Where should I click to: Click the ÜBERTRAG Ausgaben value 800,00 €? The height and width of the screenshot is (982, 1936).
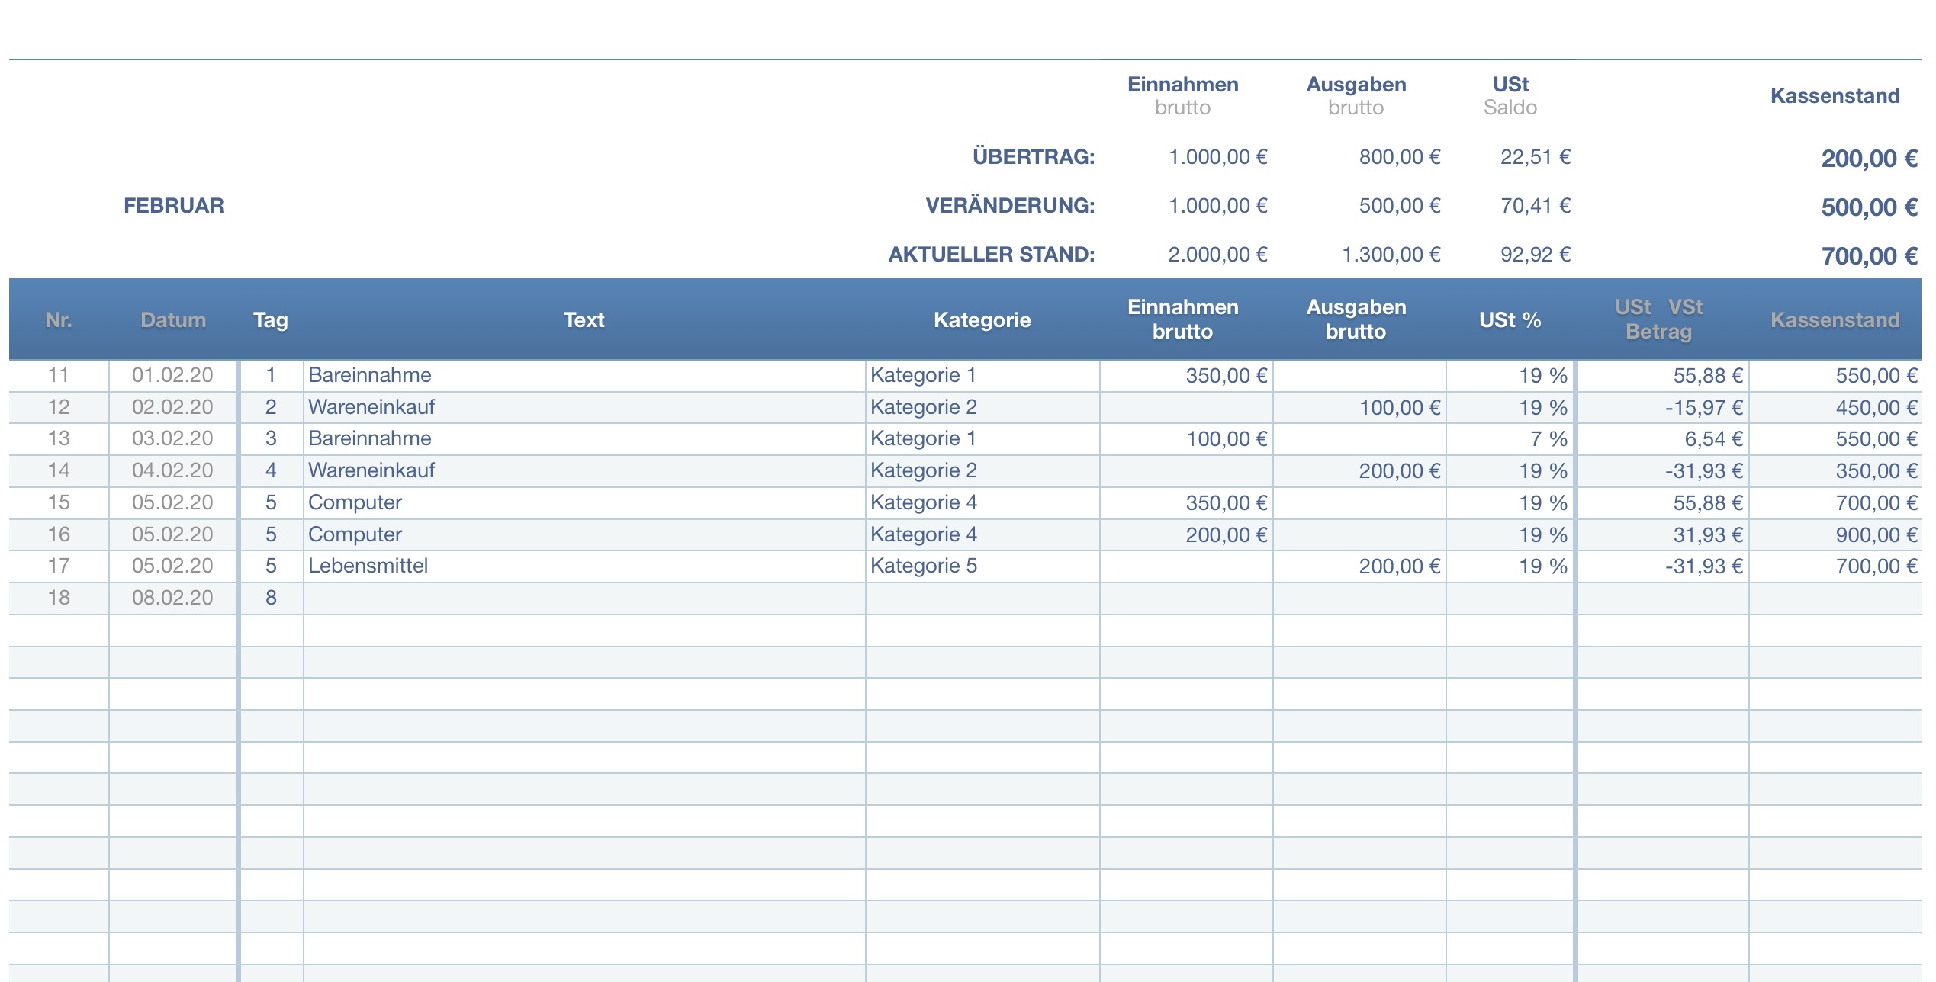click(1399, 157)
